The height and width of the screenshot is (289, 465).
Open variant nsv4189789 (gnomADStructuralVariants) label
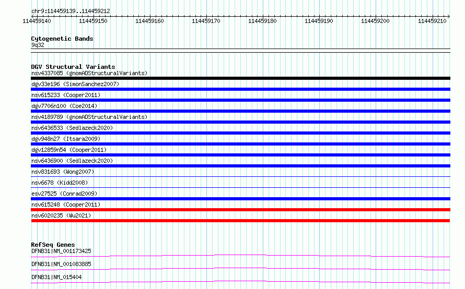(89, 117)
